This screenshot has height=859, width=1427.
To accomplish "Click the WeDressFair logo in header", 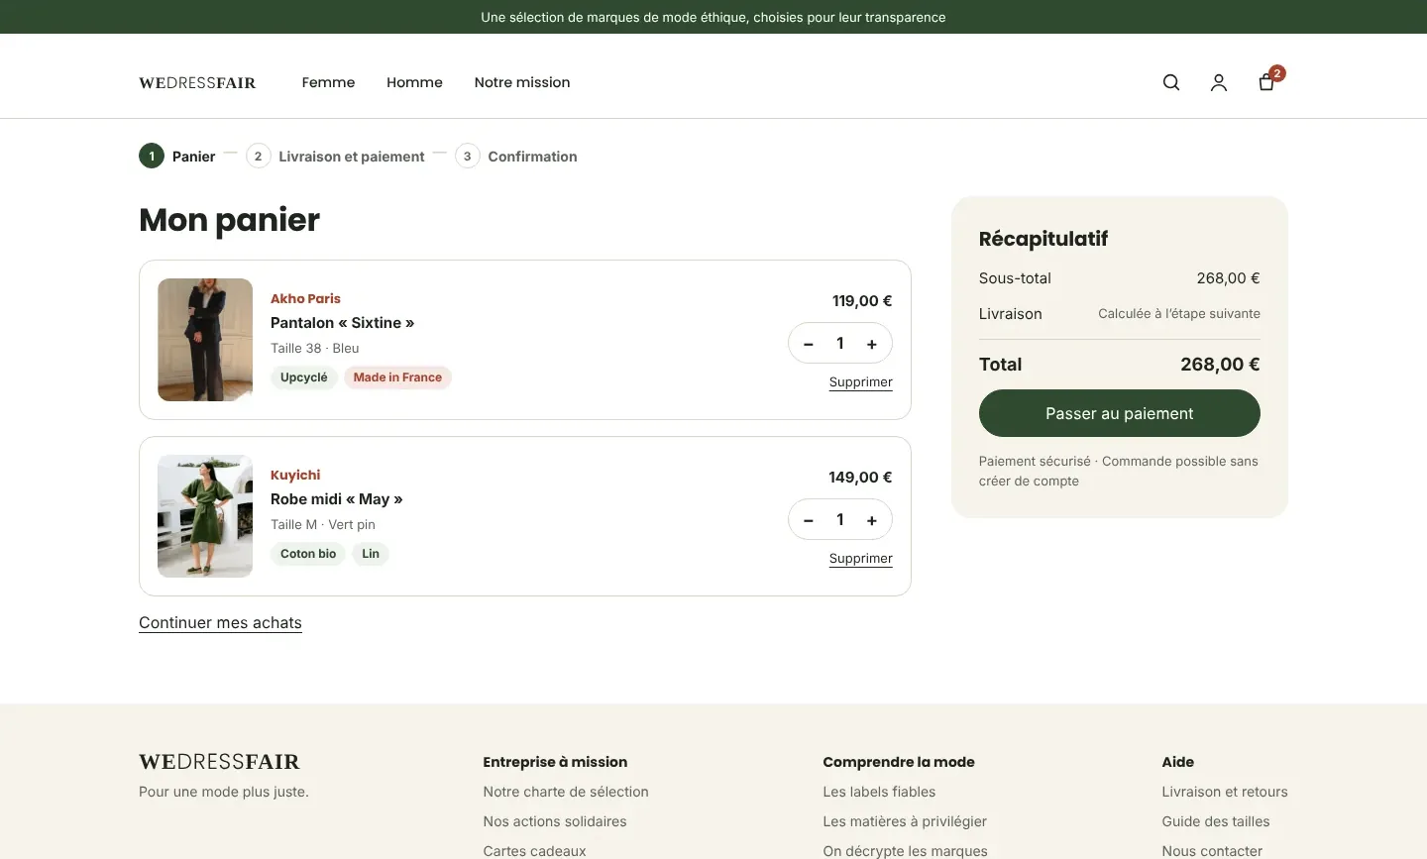I will pyautogui.click(x=197, y=82).
